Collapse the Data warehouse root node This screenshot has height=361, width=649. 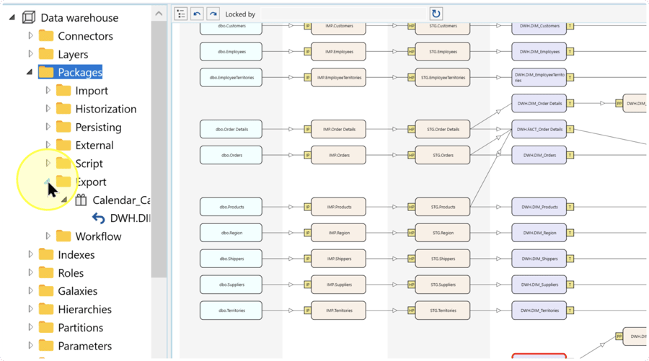[12, 17]
